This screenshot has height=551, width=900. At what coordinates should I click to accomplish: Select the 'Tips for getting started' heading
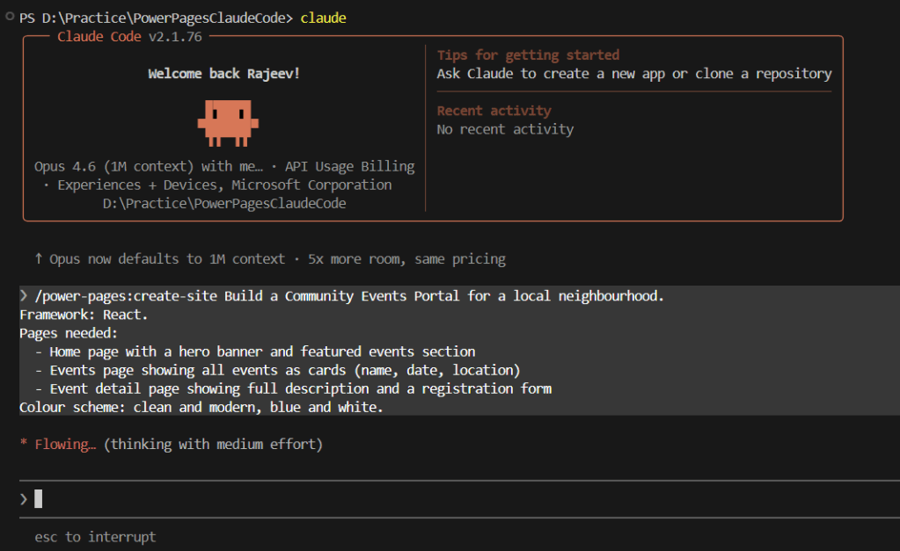[528, 55]
